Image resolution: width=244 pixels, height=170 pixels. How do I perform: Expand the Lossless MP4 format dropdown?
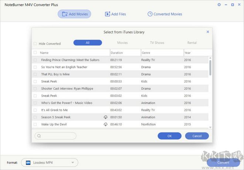coord(73,163)
